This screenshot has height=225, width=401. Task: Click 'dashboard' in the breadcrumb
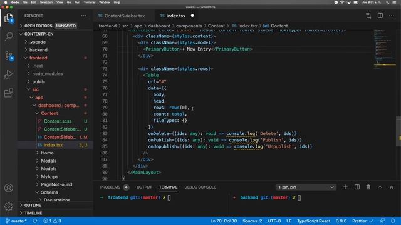(159, 26)
